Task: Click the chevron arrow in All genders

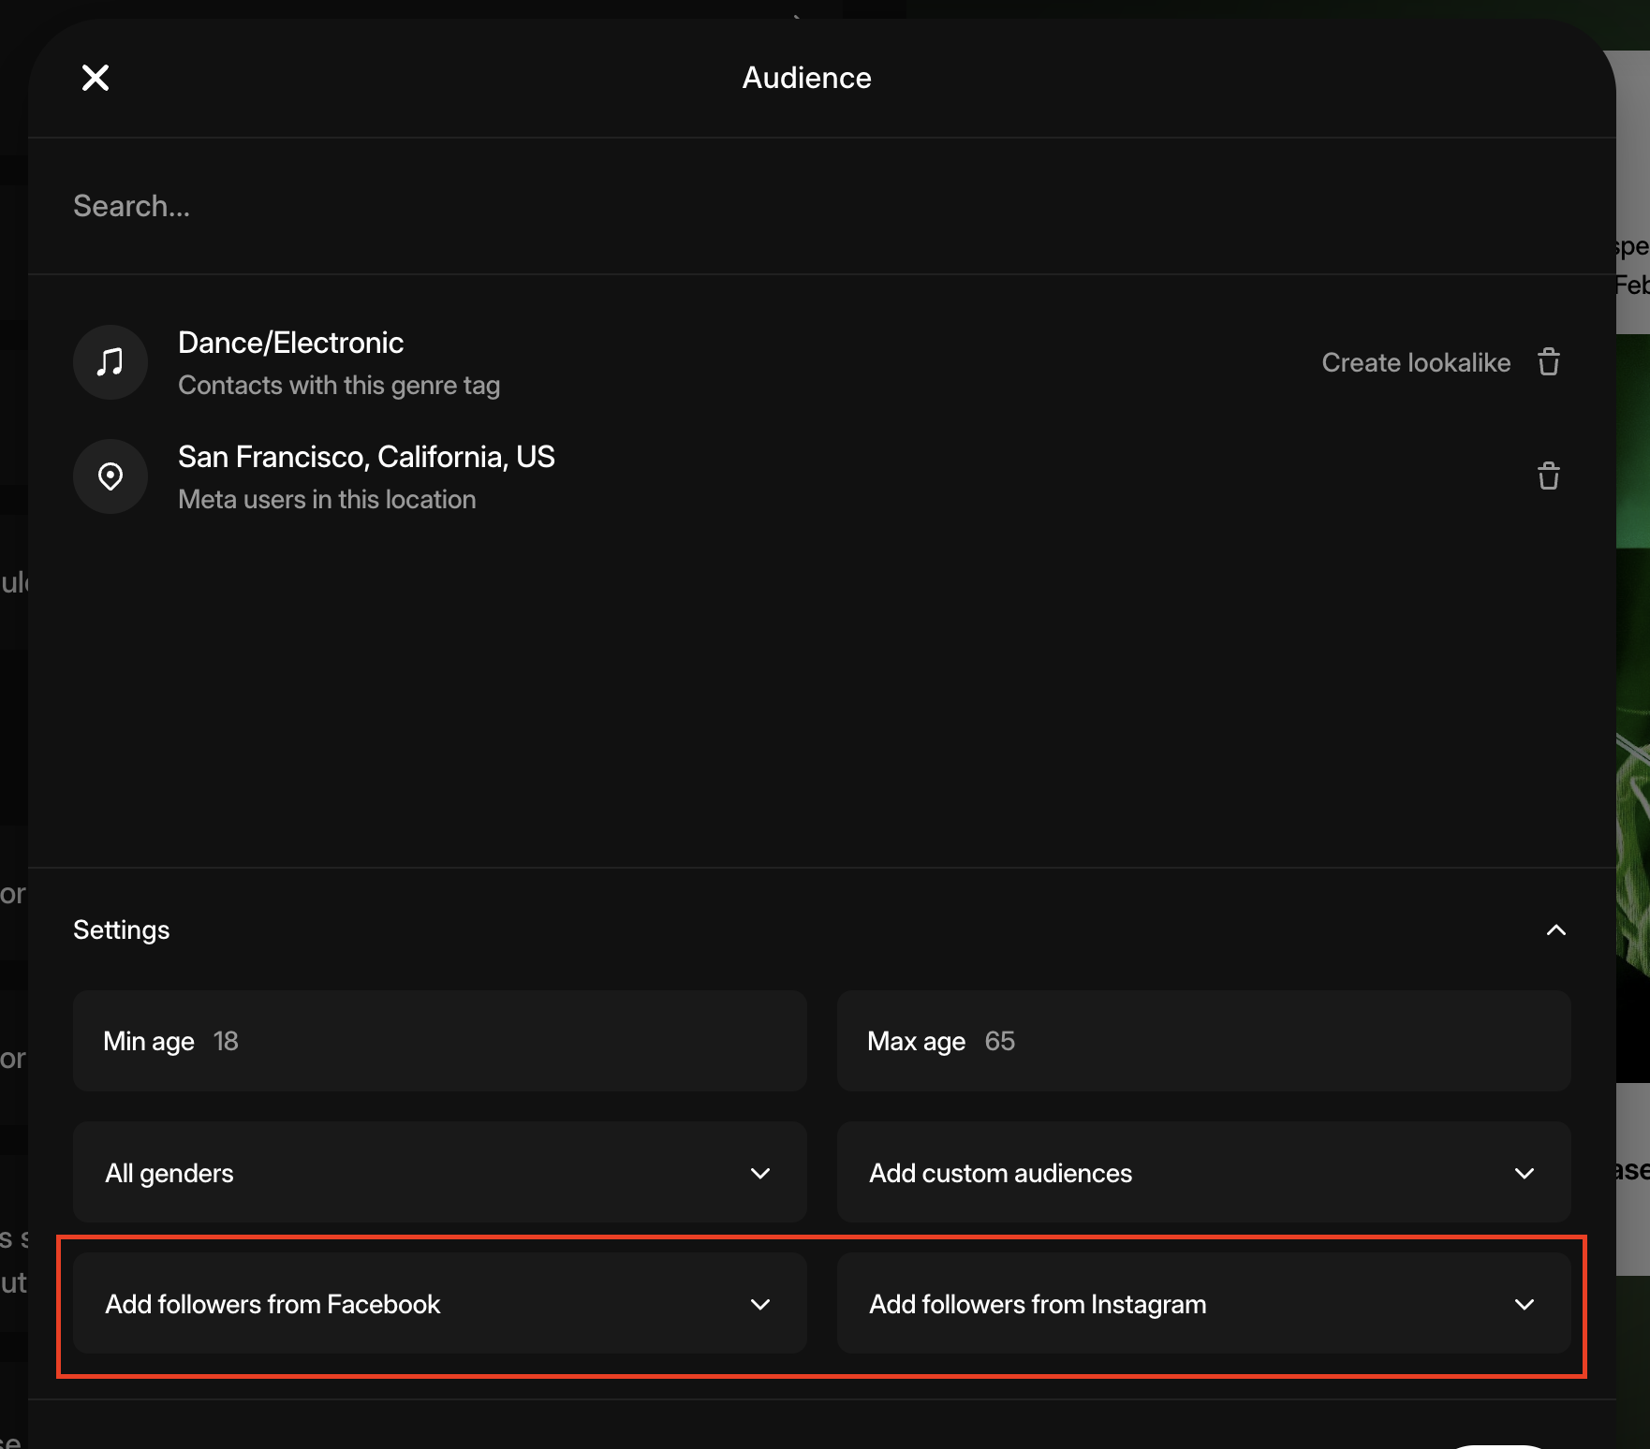Action: coord(760,1173)
